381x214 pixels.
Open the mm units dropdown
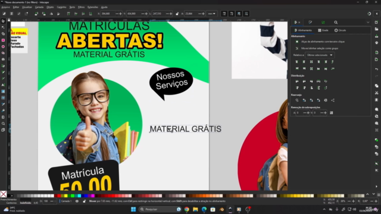(212, 14)
